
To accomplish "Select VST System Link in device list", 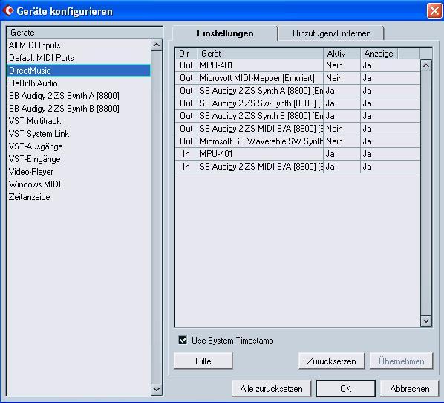I will pos(79,134).
